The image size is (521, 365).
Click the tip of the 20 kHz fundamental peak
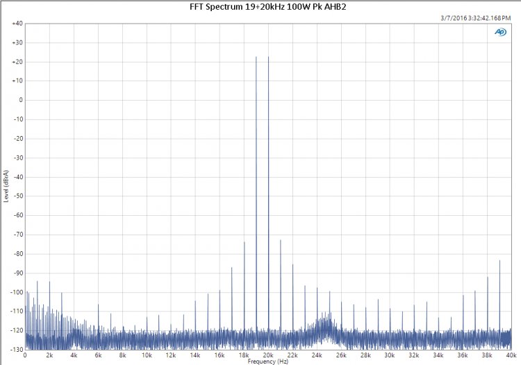point(268,57)
